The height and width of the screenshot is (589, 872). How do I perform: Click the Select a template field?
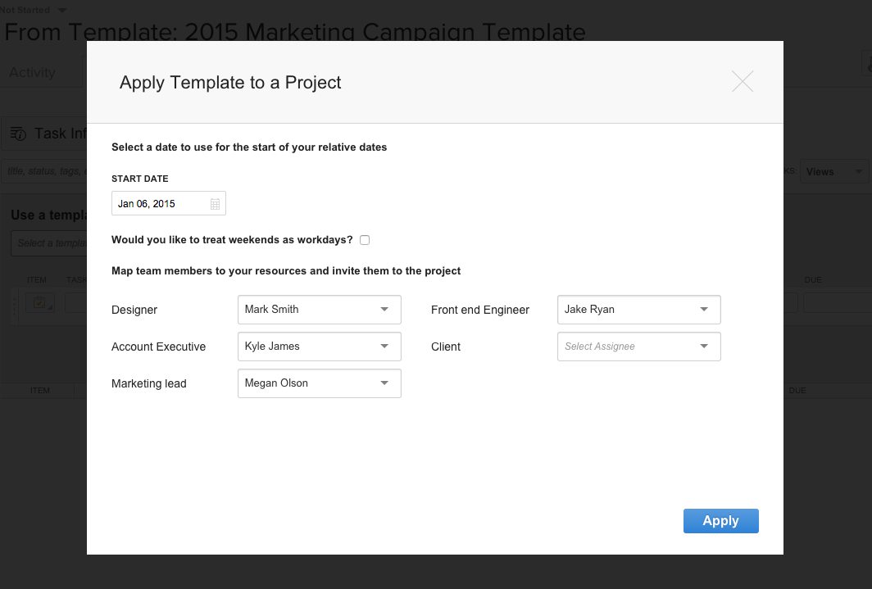click(49, 243)
